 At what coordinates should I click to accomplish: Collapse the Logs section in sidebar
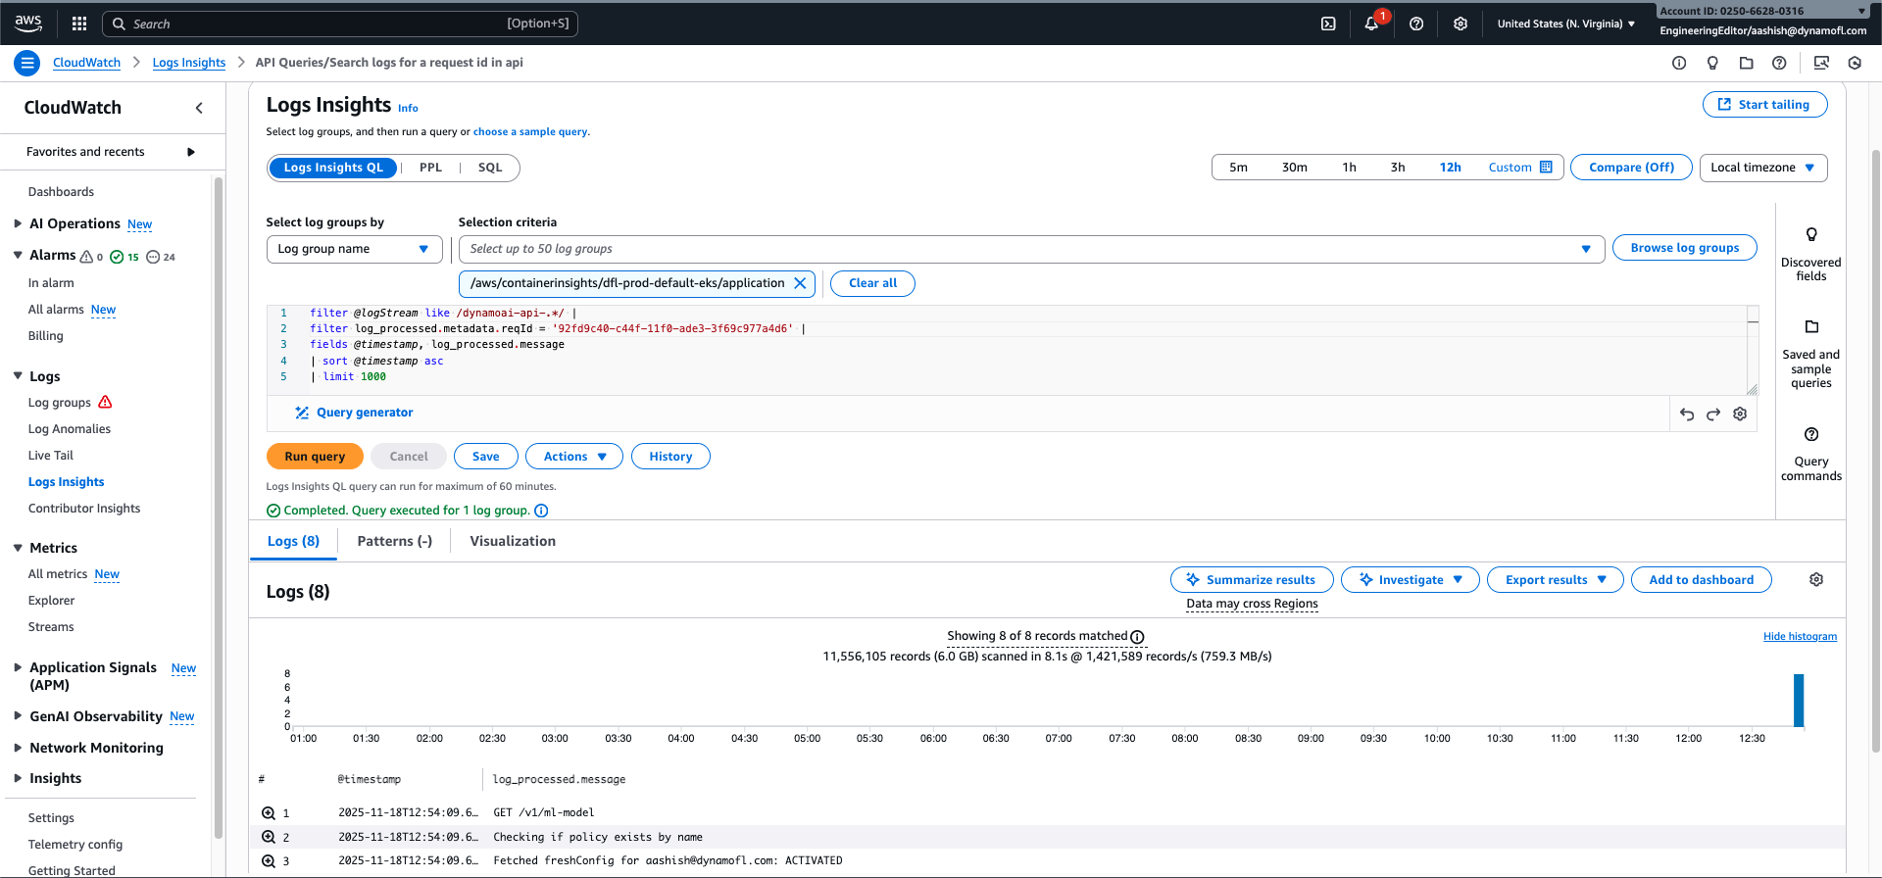(18, 376)
